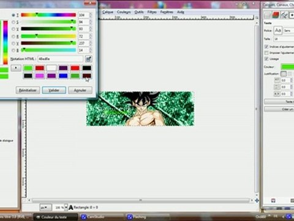294x221 pixels.
Task: Add current color to history arrow button
Action: click(x=16, y=68)
